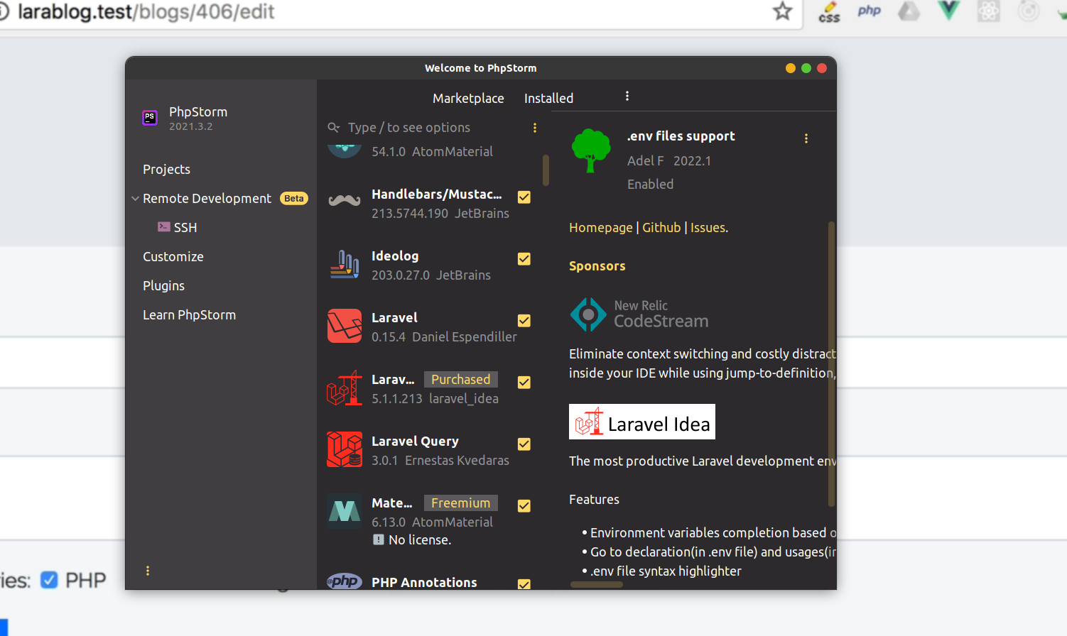Switch to the Marketplace tab

click(468, 99)
